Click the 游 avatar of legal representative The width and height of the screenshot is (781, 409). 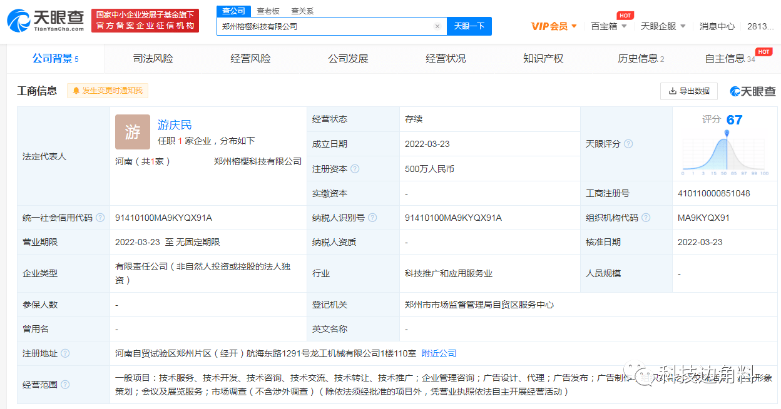[133, 132]
